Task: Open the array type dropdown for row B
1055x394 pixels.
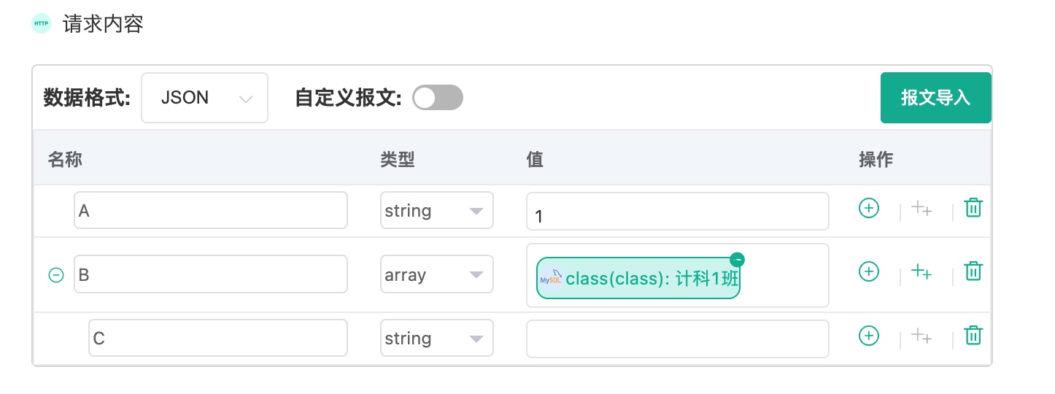Action: pyautogui.click(x=436, y=274)
